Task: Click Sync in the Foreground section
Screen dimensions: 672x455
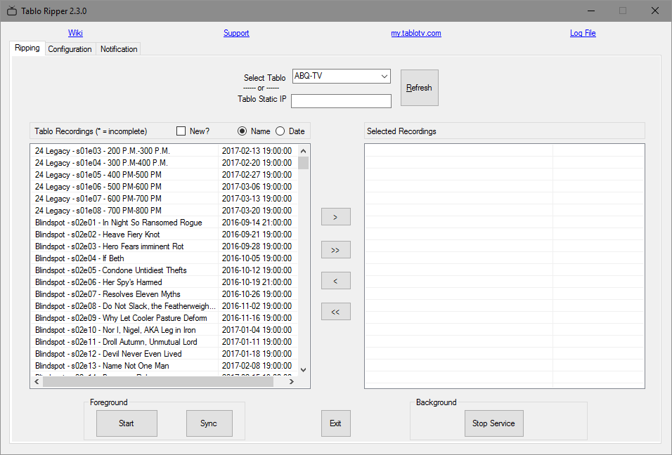Action: (x=209, y=423)
